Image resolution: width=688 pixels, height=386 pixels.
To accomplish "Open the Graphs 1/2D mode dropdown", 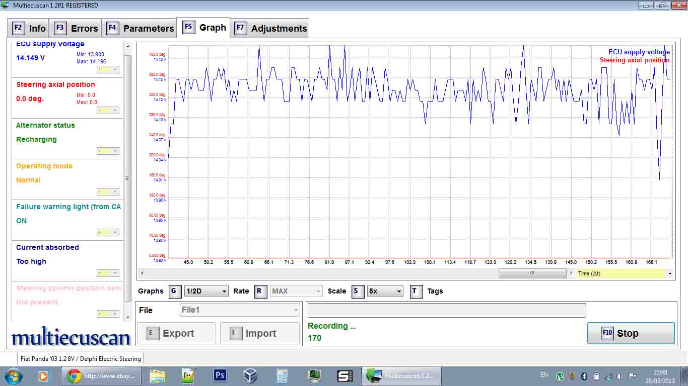I will (207, 291).
